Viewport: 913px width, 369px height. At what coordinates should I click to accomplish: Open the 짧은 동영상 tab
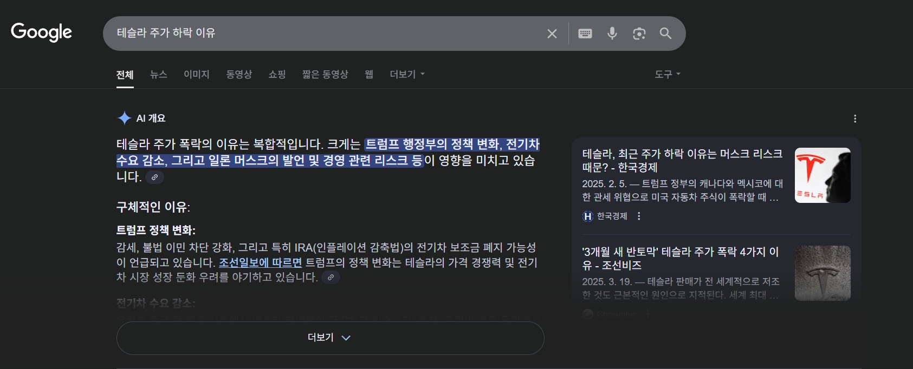[325, 74]
